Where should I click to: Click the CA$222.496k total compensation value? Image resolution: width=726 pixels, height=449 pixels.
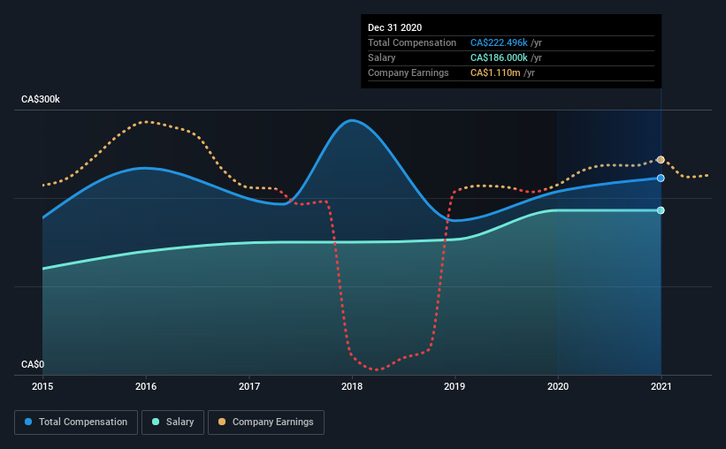coord(499,42)
